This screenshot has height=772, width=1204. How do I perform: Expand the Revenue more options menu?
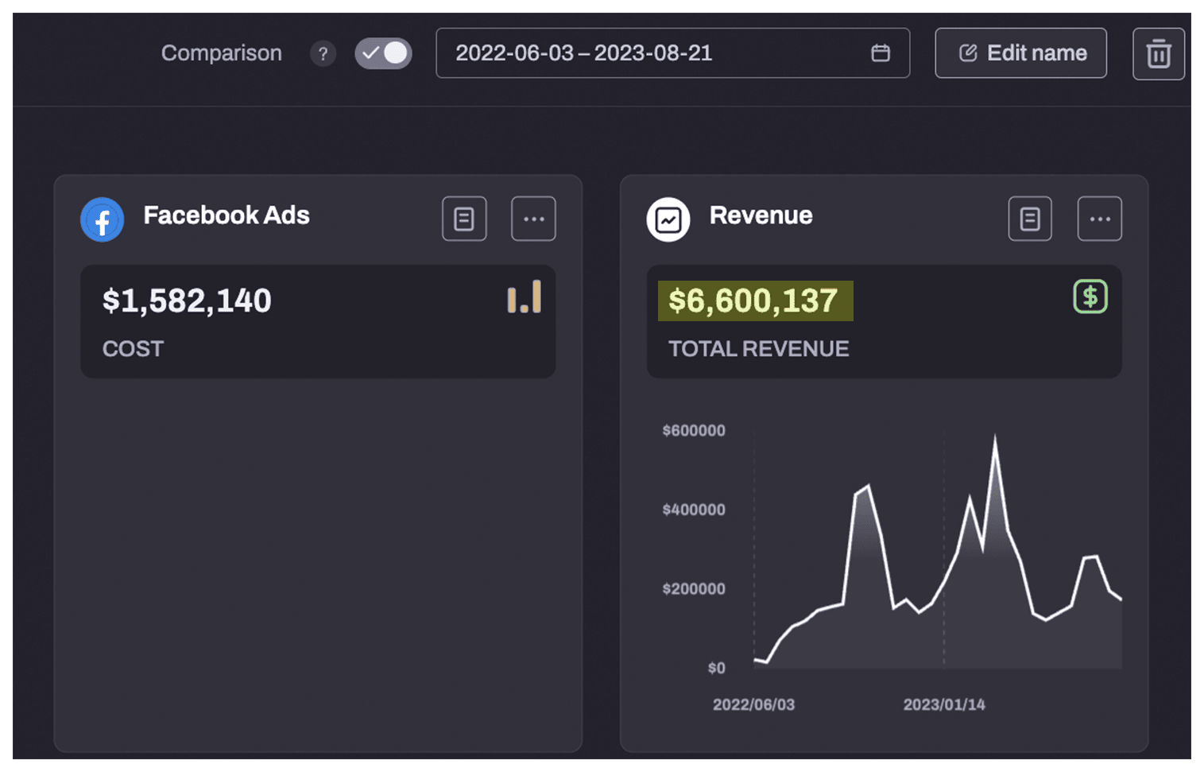click(1099, 219)
